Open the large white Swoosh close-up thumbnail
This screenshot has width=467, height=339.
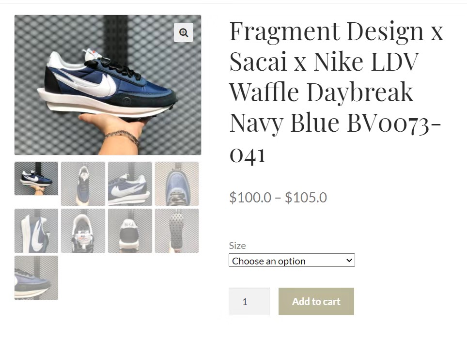36,231
